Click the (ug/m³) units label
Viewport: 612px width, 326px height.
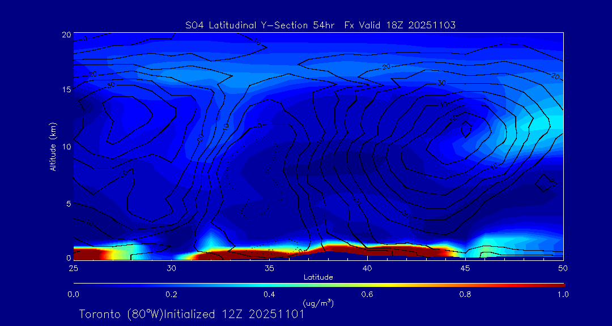click(318, 303)
